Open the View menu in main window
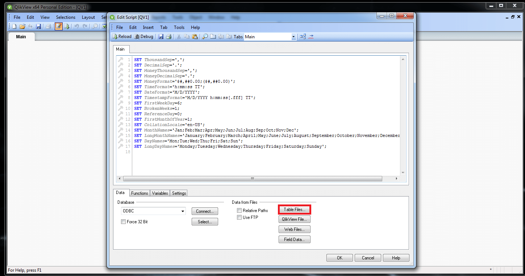Viewport: 525px width, 276px height. [x=45, y=17]
